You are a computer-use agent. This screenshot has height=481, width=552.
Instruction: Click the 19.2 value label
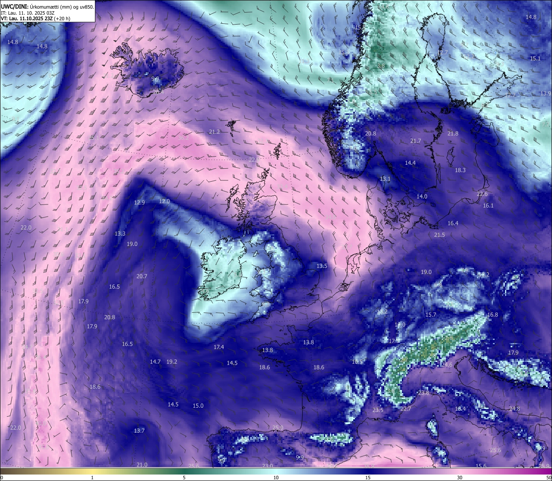point(172,362)
